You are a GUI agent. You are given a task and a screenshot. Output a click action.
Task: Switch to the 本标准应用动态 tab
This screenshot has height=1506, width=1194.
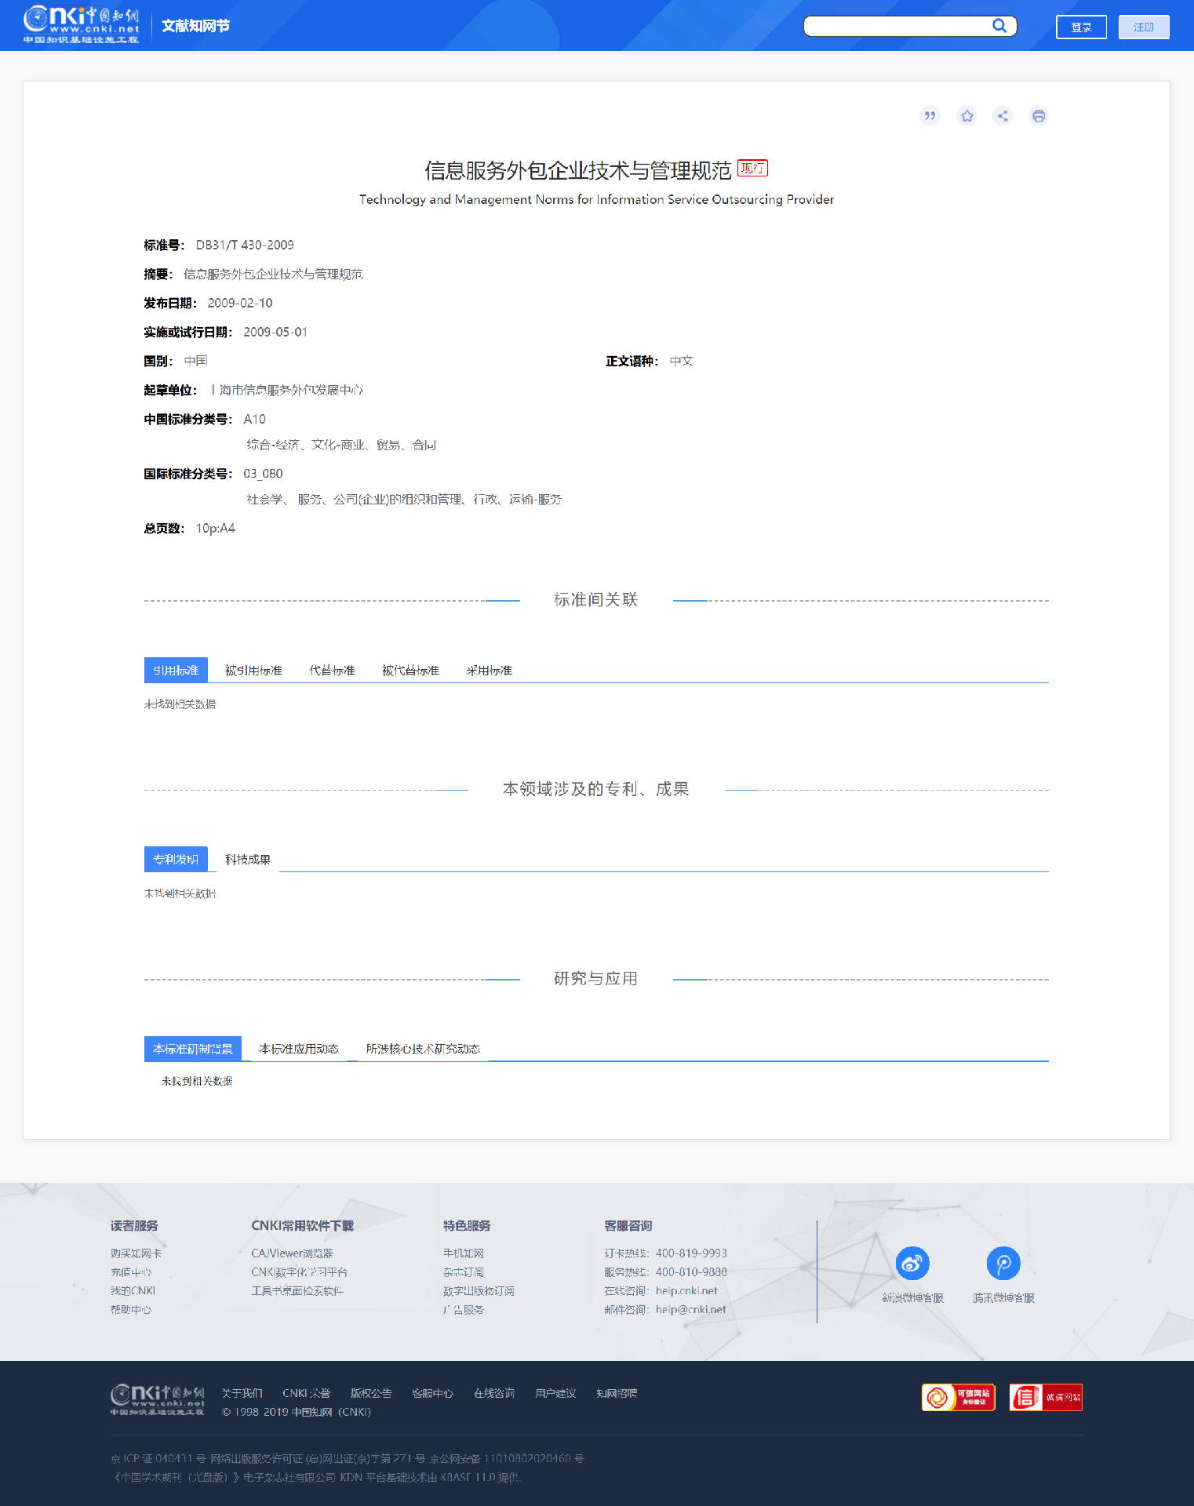[x=299, y=1049]
